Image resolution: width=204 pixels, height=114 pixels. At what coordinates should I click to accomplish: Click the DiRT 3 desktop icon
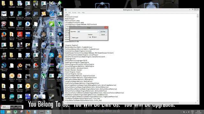pos(28,46)
